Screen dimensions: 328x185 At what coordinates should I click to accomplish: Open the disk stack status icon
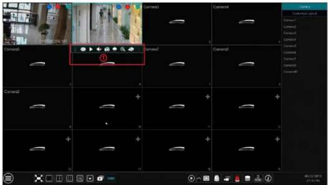point(247,178)
